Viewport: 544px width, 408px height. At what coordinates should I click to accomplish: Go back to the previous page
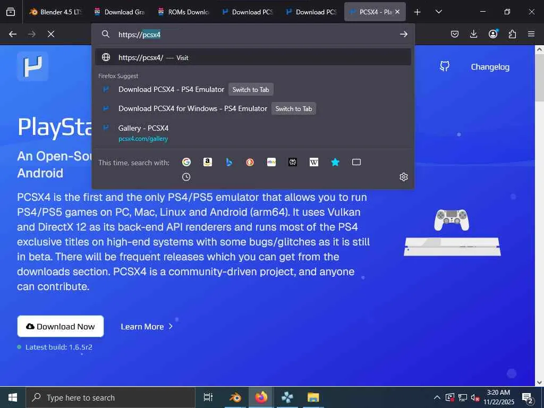click(x=13, y=34)
